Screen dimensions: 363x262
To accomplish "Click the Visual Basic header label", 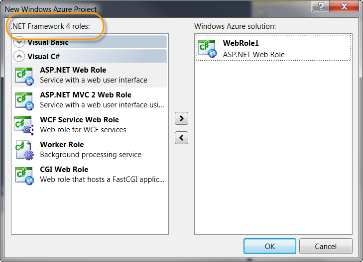I will [48, 42].
